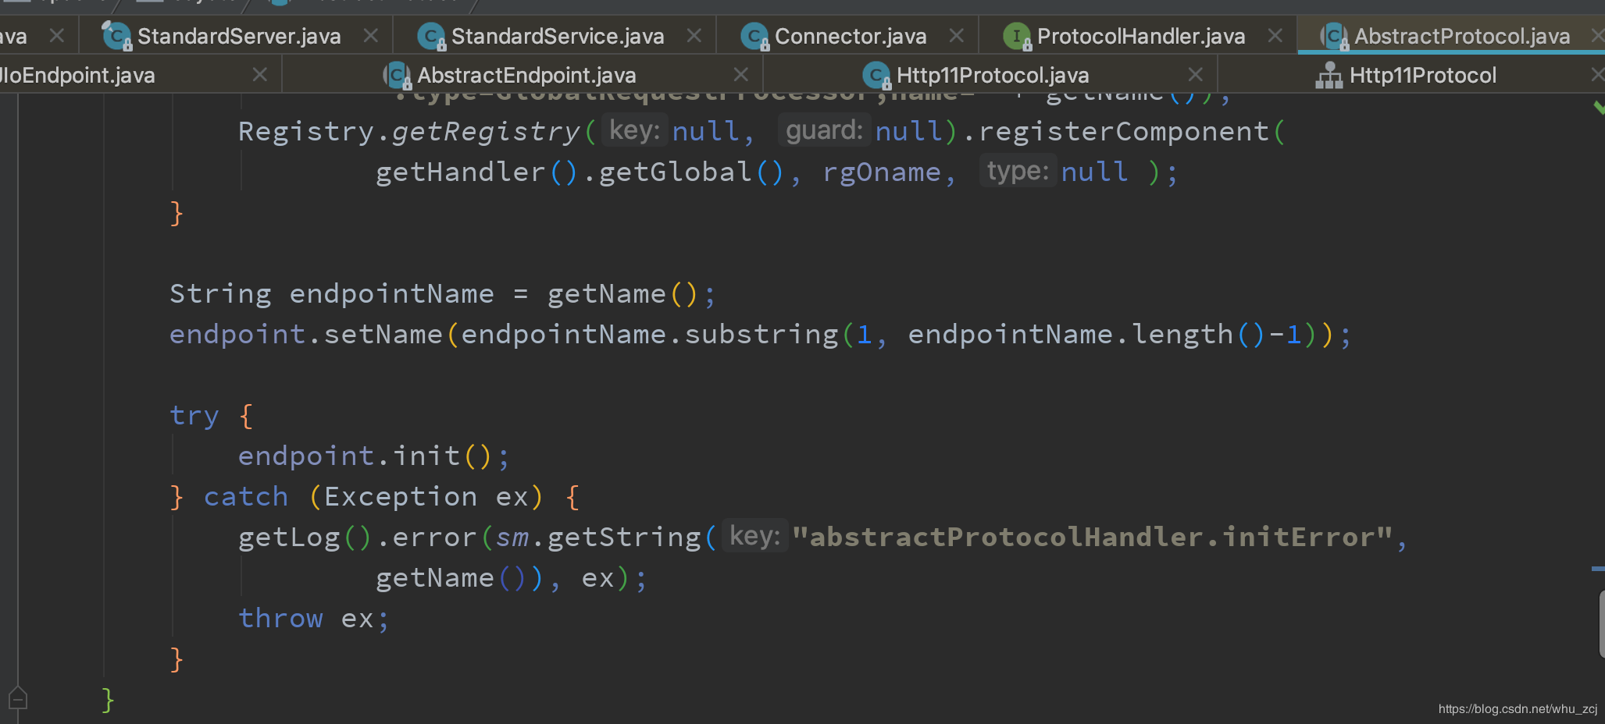Click the Connector.java class icon
This screenshot has height=724, width=1605.
[x=754, y=36]
